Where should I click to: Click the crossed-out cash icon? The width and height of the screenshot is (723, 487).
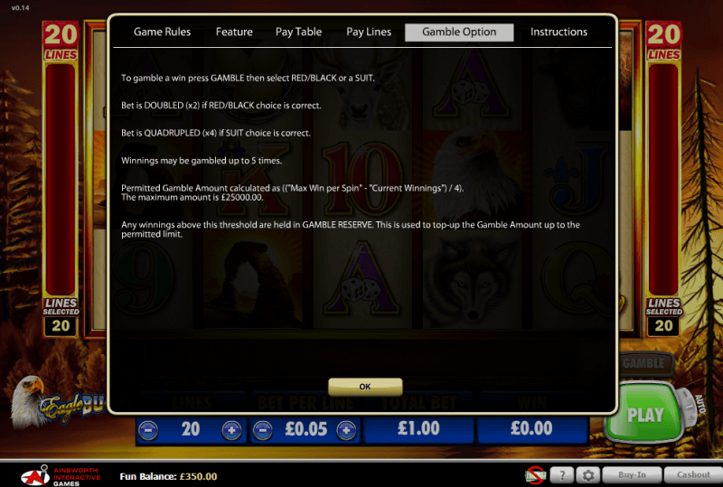535,475
